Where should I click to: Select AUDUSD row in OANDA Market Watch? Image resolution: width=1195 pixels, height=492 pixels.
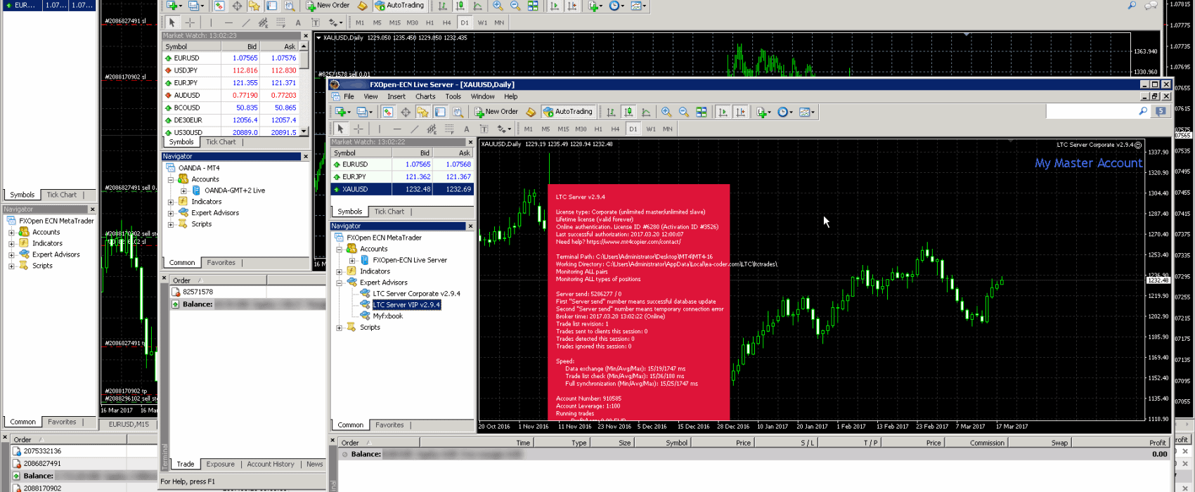point(231,96)
